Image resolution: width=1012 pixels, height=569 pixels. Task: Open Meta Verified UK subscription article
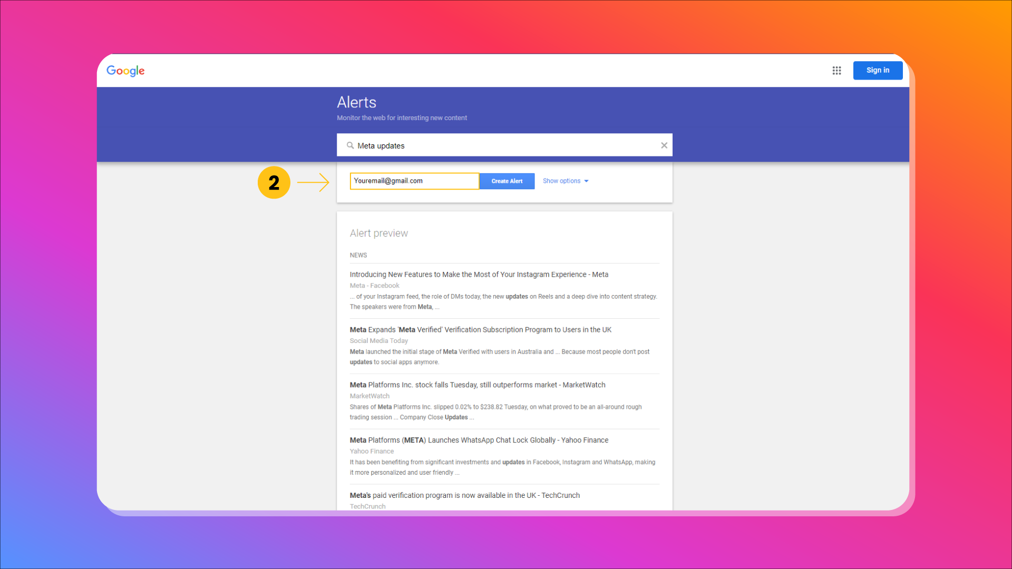(480, 330)
